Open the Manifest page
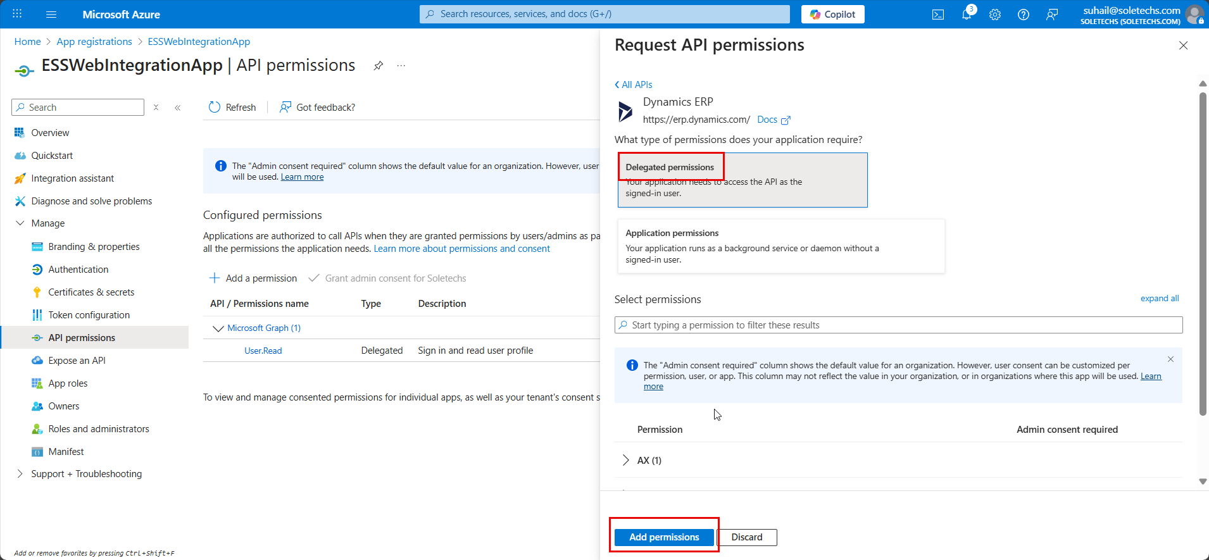Screen dimensions: 1209x560 click(66, 452)
